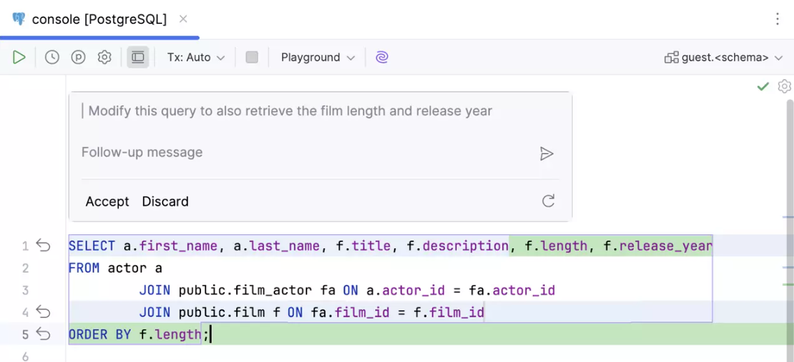Open query history clock icon
Viewport: 794px width, 362px height.
pos(52,57)
